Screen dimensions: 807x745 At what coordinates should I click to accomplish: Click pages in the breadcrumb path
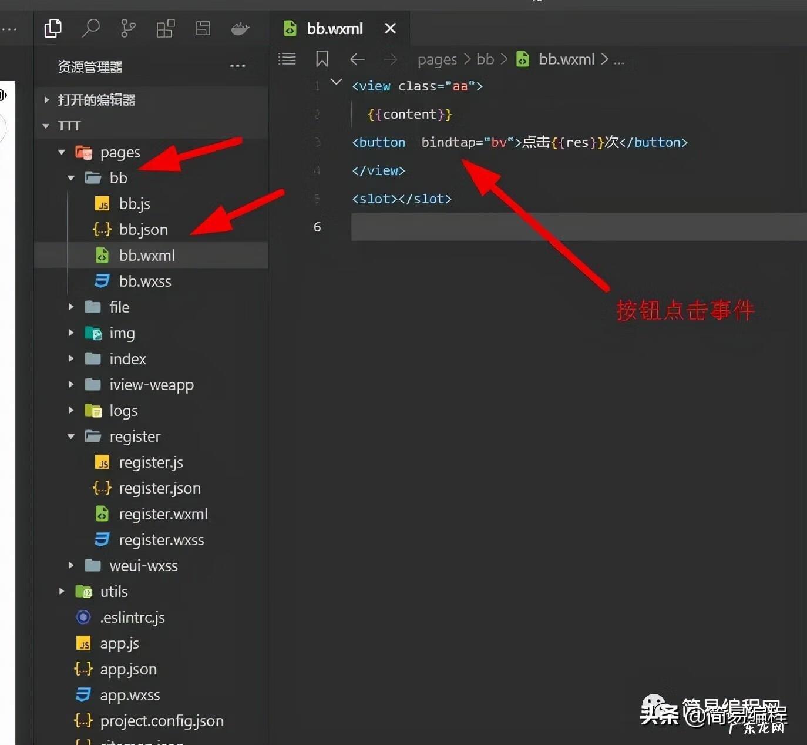436,59
